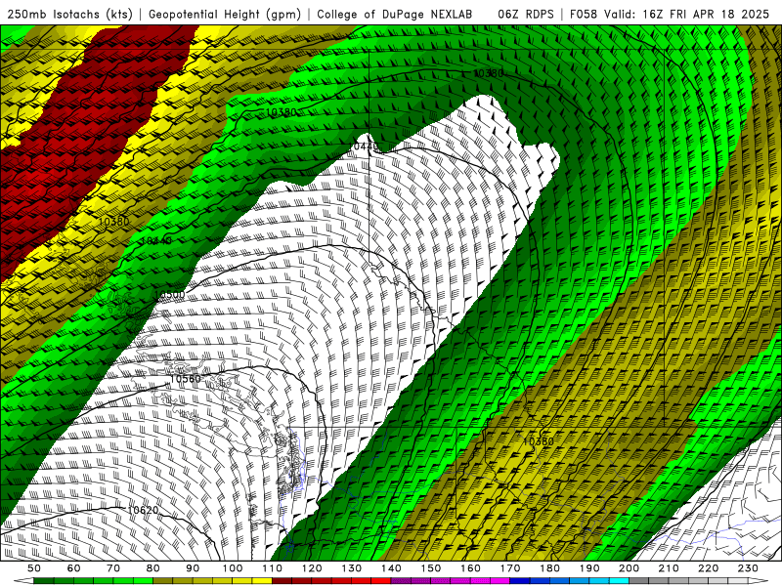Click the 80 value on the color scale
The width and height of the screenshot is (782, 586).
153,568
